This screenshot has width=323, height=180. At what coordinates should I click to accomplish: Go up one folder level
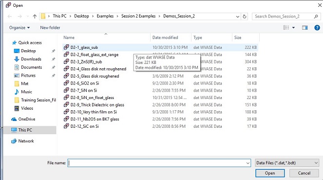point(35,16)
